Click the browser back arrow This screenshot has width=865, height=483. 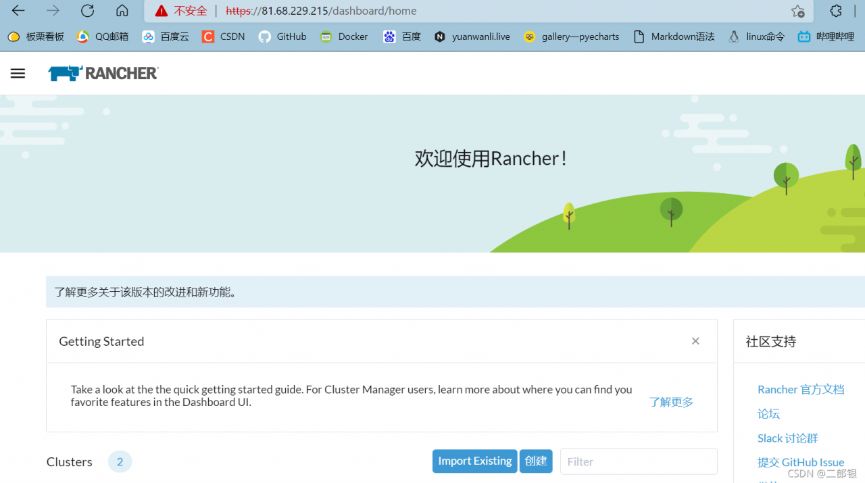tap(18, 11)
